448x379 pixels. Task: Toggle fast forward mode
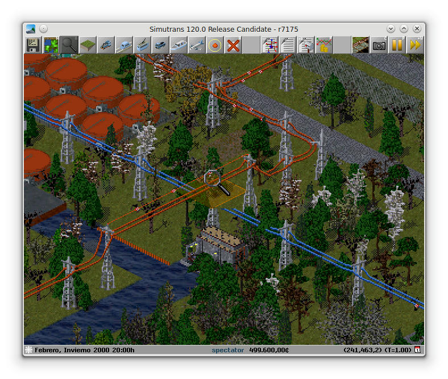[415, 45]
